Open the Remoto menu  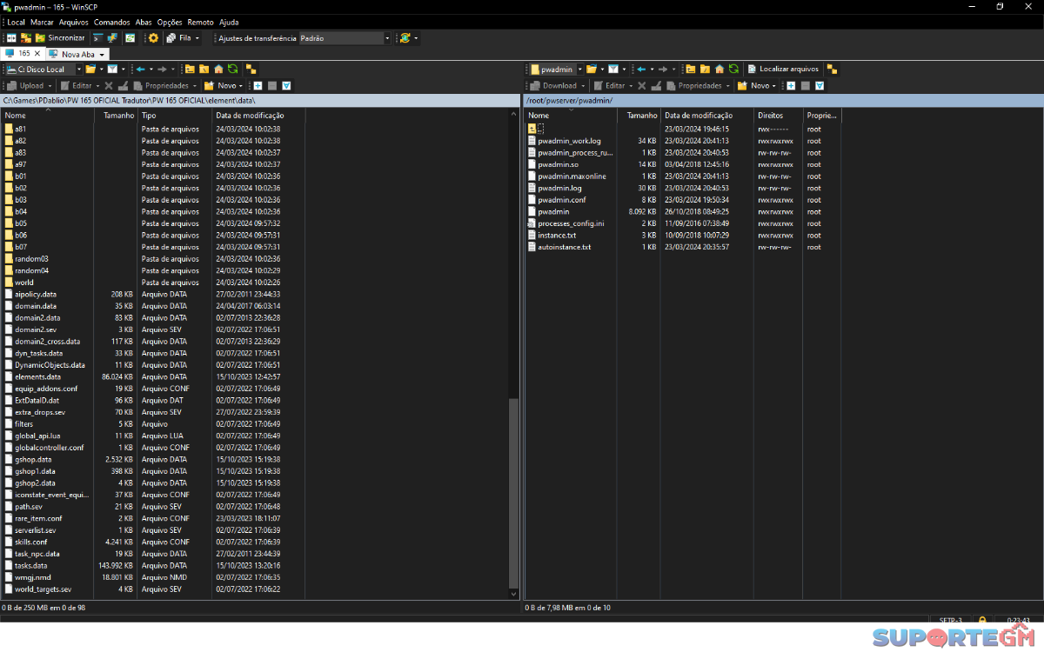[200, 22]
